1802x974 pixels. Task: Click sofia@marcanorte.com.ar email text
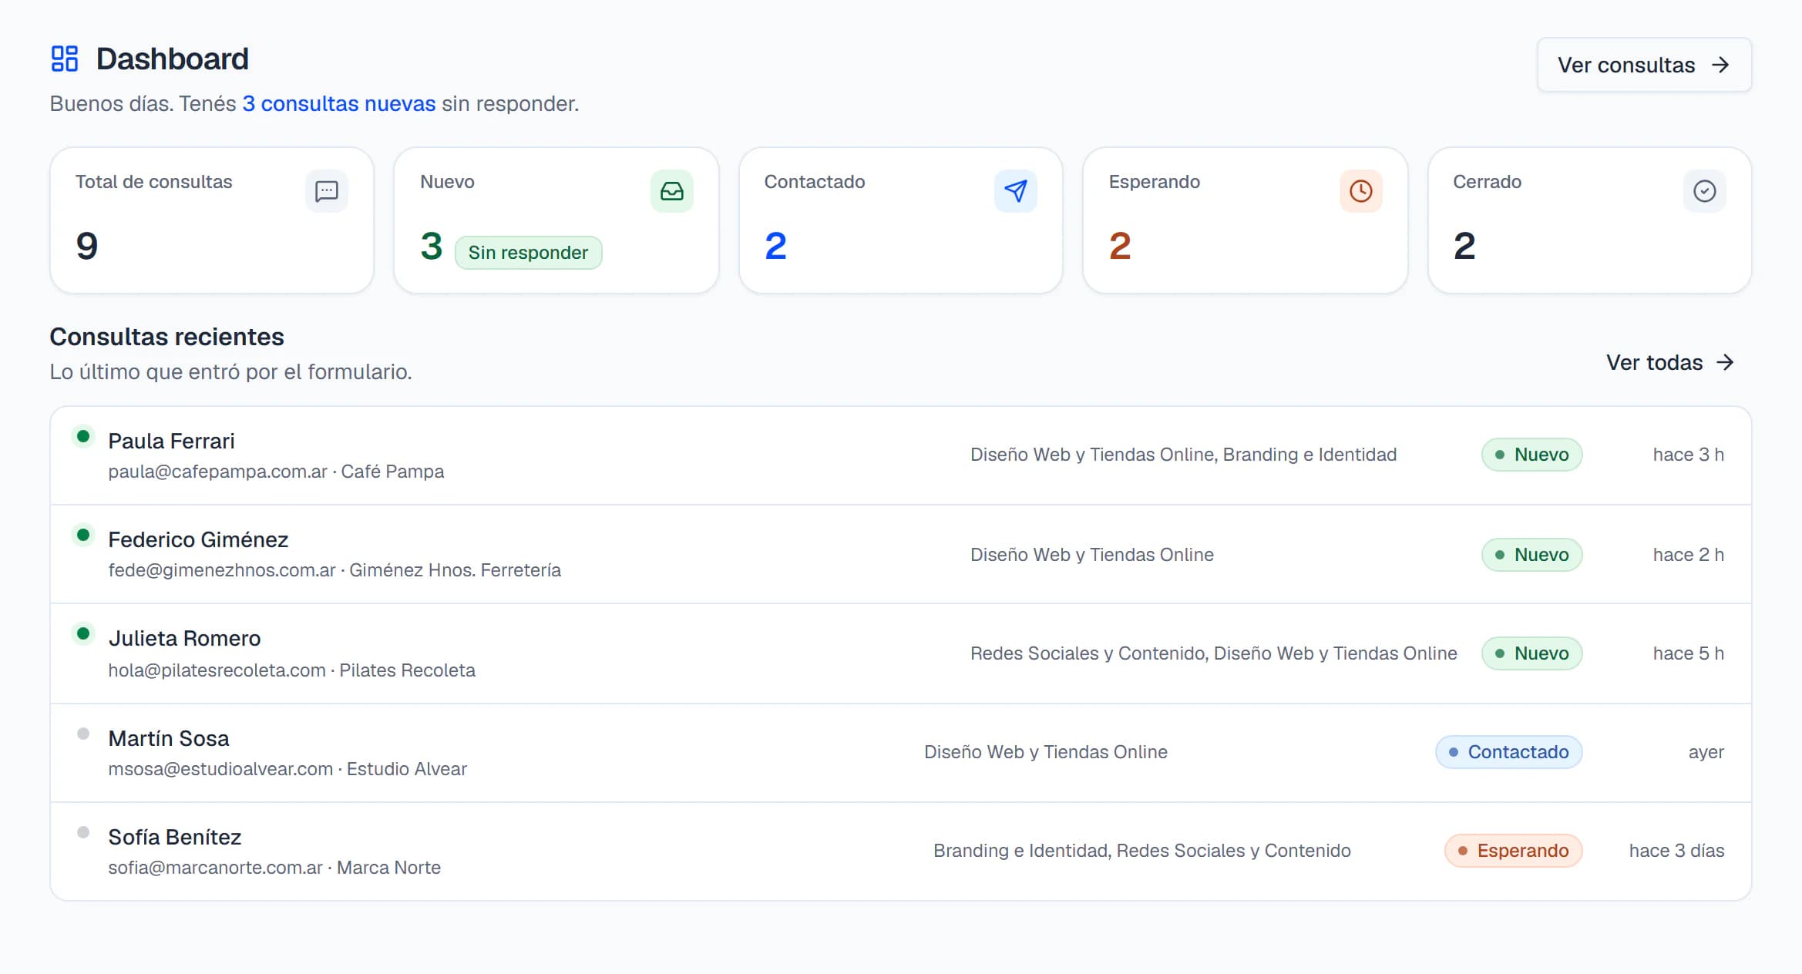(x=215, y=868)
